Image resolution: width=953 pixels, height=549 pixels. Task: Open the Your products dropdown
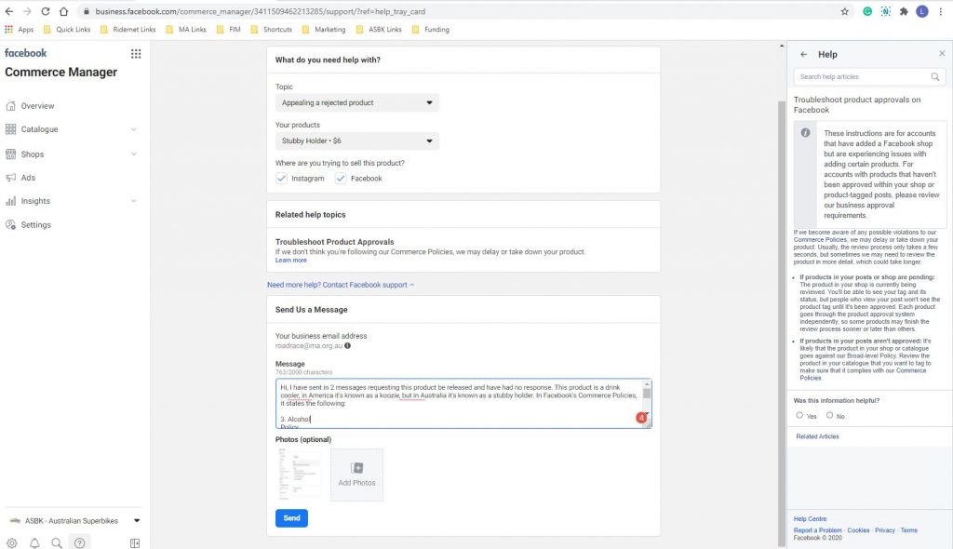356,141
